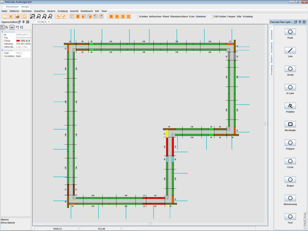The image size is (308, 231).
Task: Click the undo arrow icon
Action: tap(58, 17)
